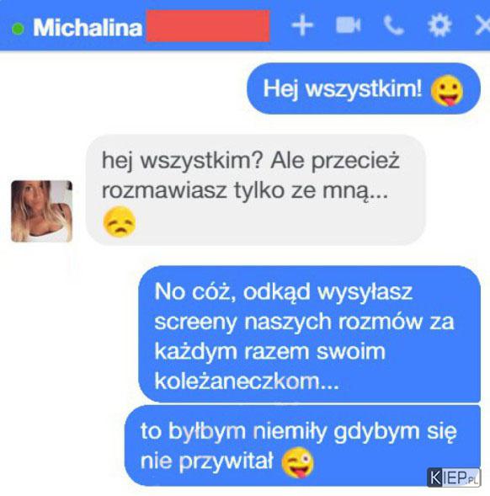This screenshot has height=496, width=490.
Task: Click the winking tongue emoji
Action: [x=298, y=462]
